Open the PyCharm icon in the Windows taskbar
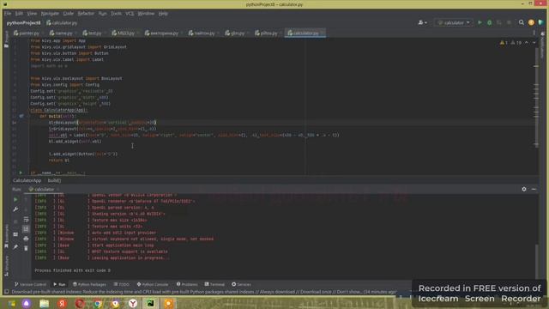 click(x=151, y=303)
